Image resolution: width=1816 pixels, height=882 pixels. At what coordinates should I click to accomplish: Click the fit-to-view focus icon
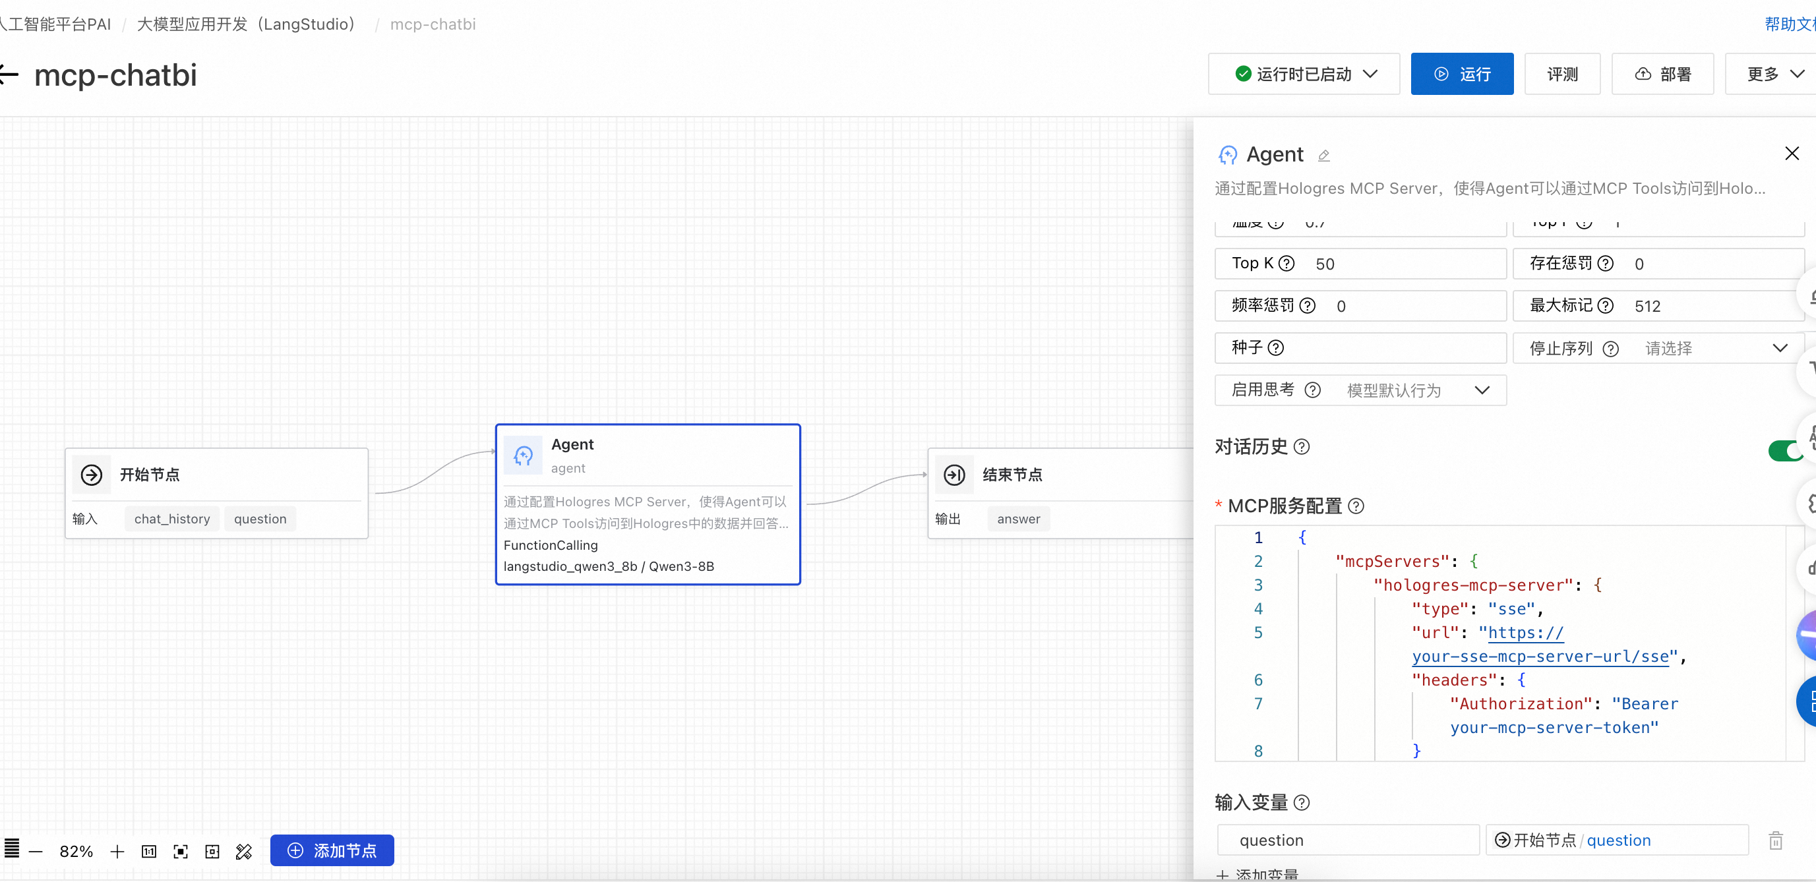(181, 852)
